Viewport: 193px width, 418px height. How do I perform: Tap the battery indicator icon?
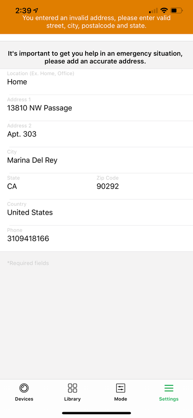click(177, 10)
